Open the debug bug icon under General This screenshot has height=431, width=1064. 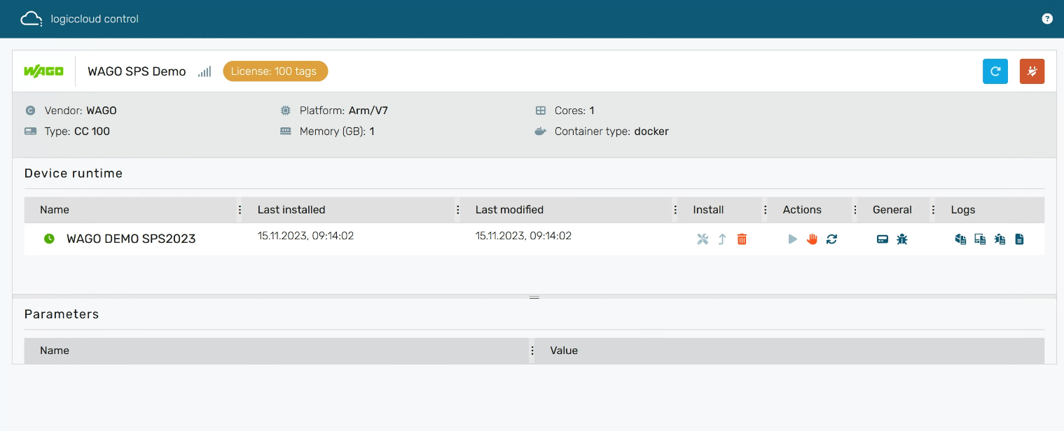tap(902, 239)
